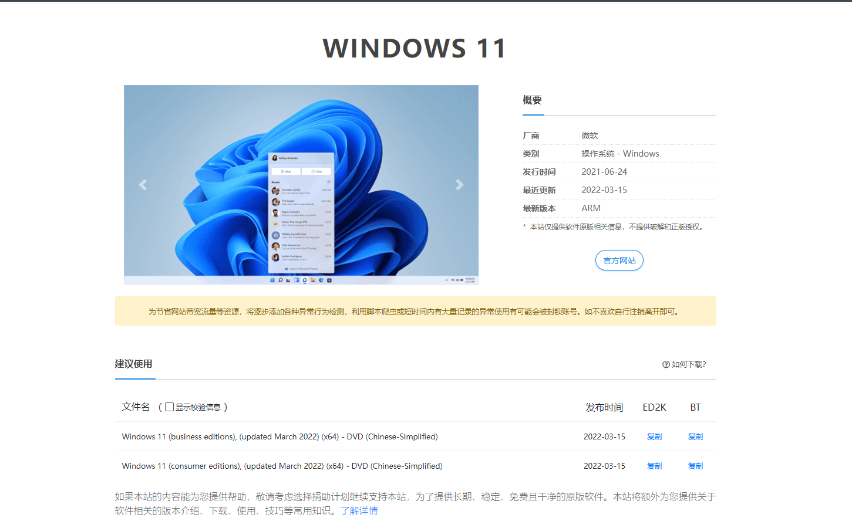Image resolution: width=852 pixels, height=528 pixels.
Task: Select the 建议使用 tab
Action: click(x=134, y=364)
